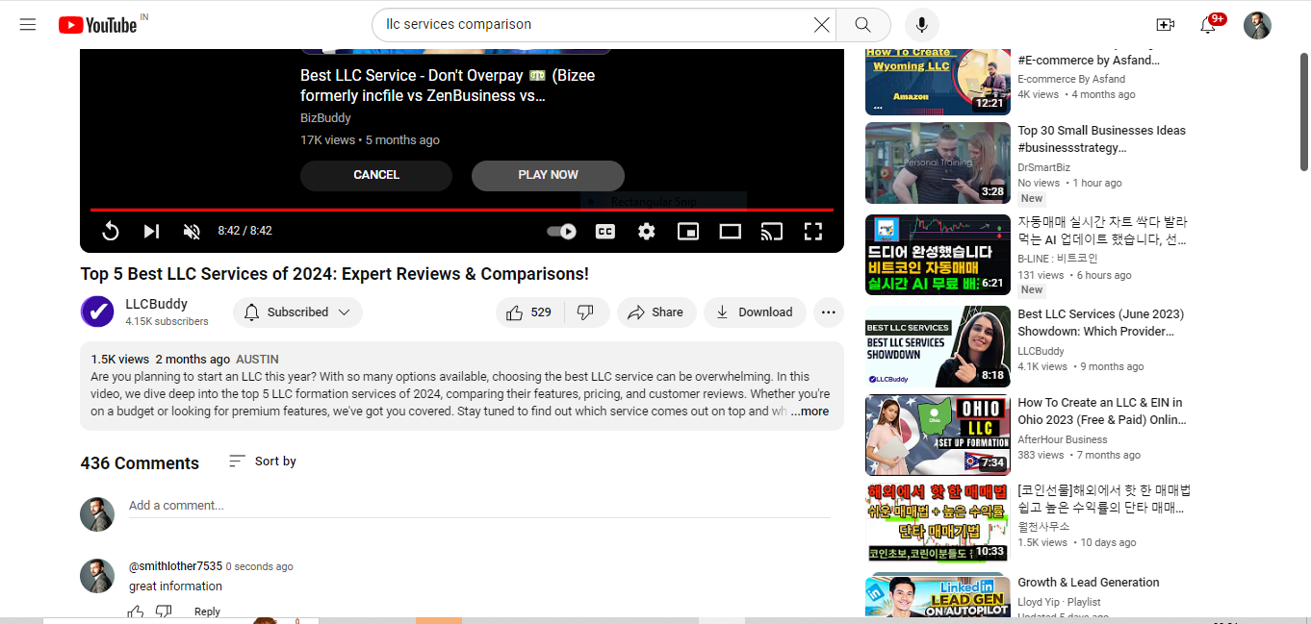Start voice search with microphone
1311x624 pixels.
(x=922, y=25)
